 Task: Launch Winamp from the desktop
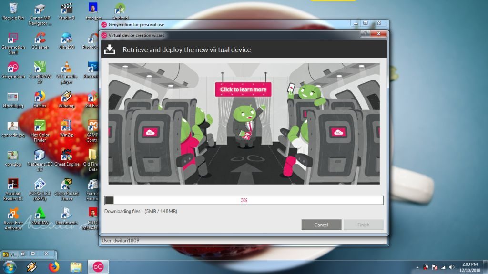click(x=67, y=99)
